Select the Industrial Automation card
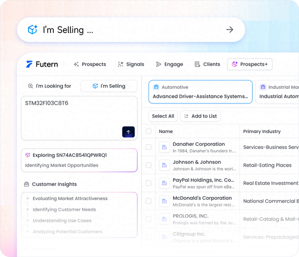299x257 pixels. tap(277, 92)
